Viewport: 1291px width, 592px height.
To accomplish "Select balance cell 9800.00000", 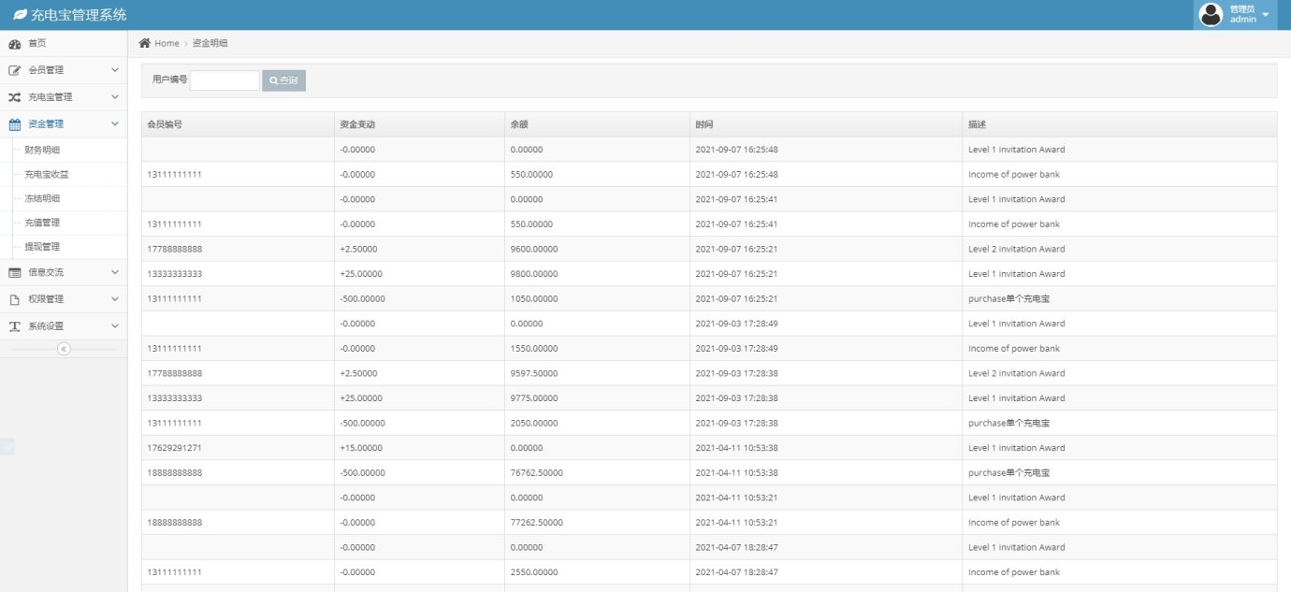I will pyautogui.click(x=534, y=274).
